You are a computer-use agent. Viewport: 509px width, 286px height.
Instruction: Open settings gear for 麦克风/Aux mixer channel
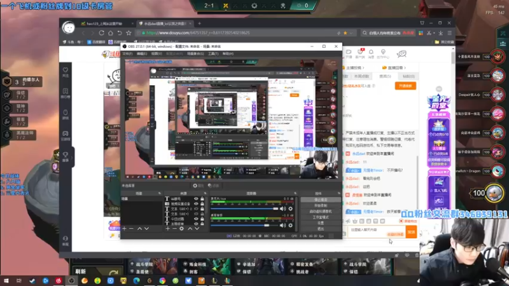tap(291, 209)
